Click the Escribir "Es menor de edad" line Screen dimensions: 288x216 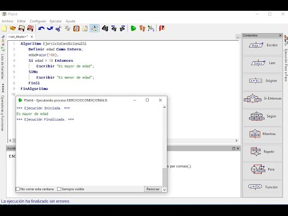pyautogui.click(x=65, y=77)
